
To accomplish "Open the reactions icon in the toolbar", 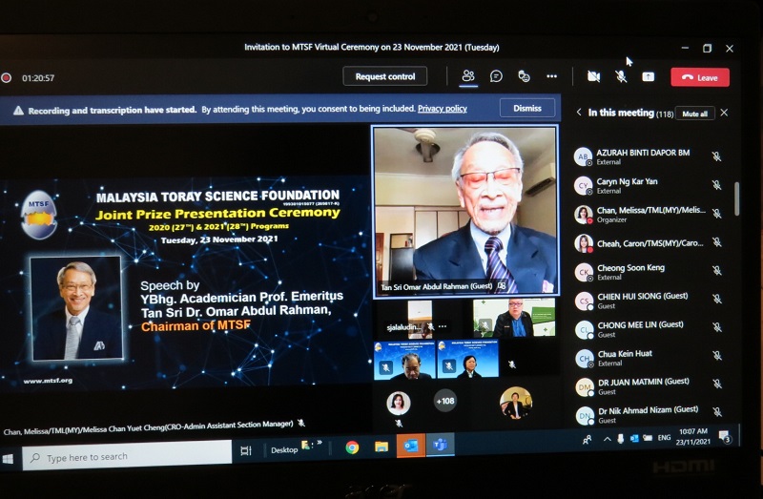I will coord(524,76).
